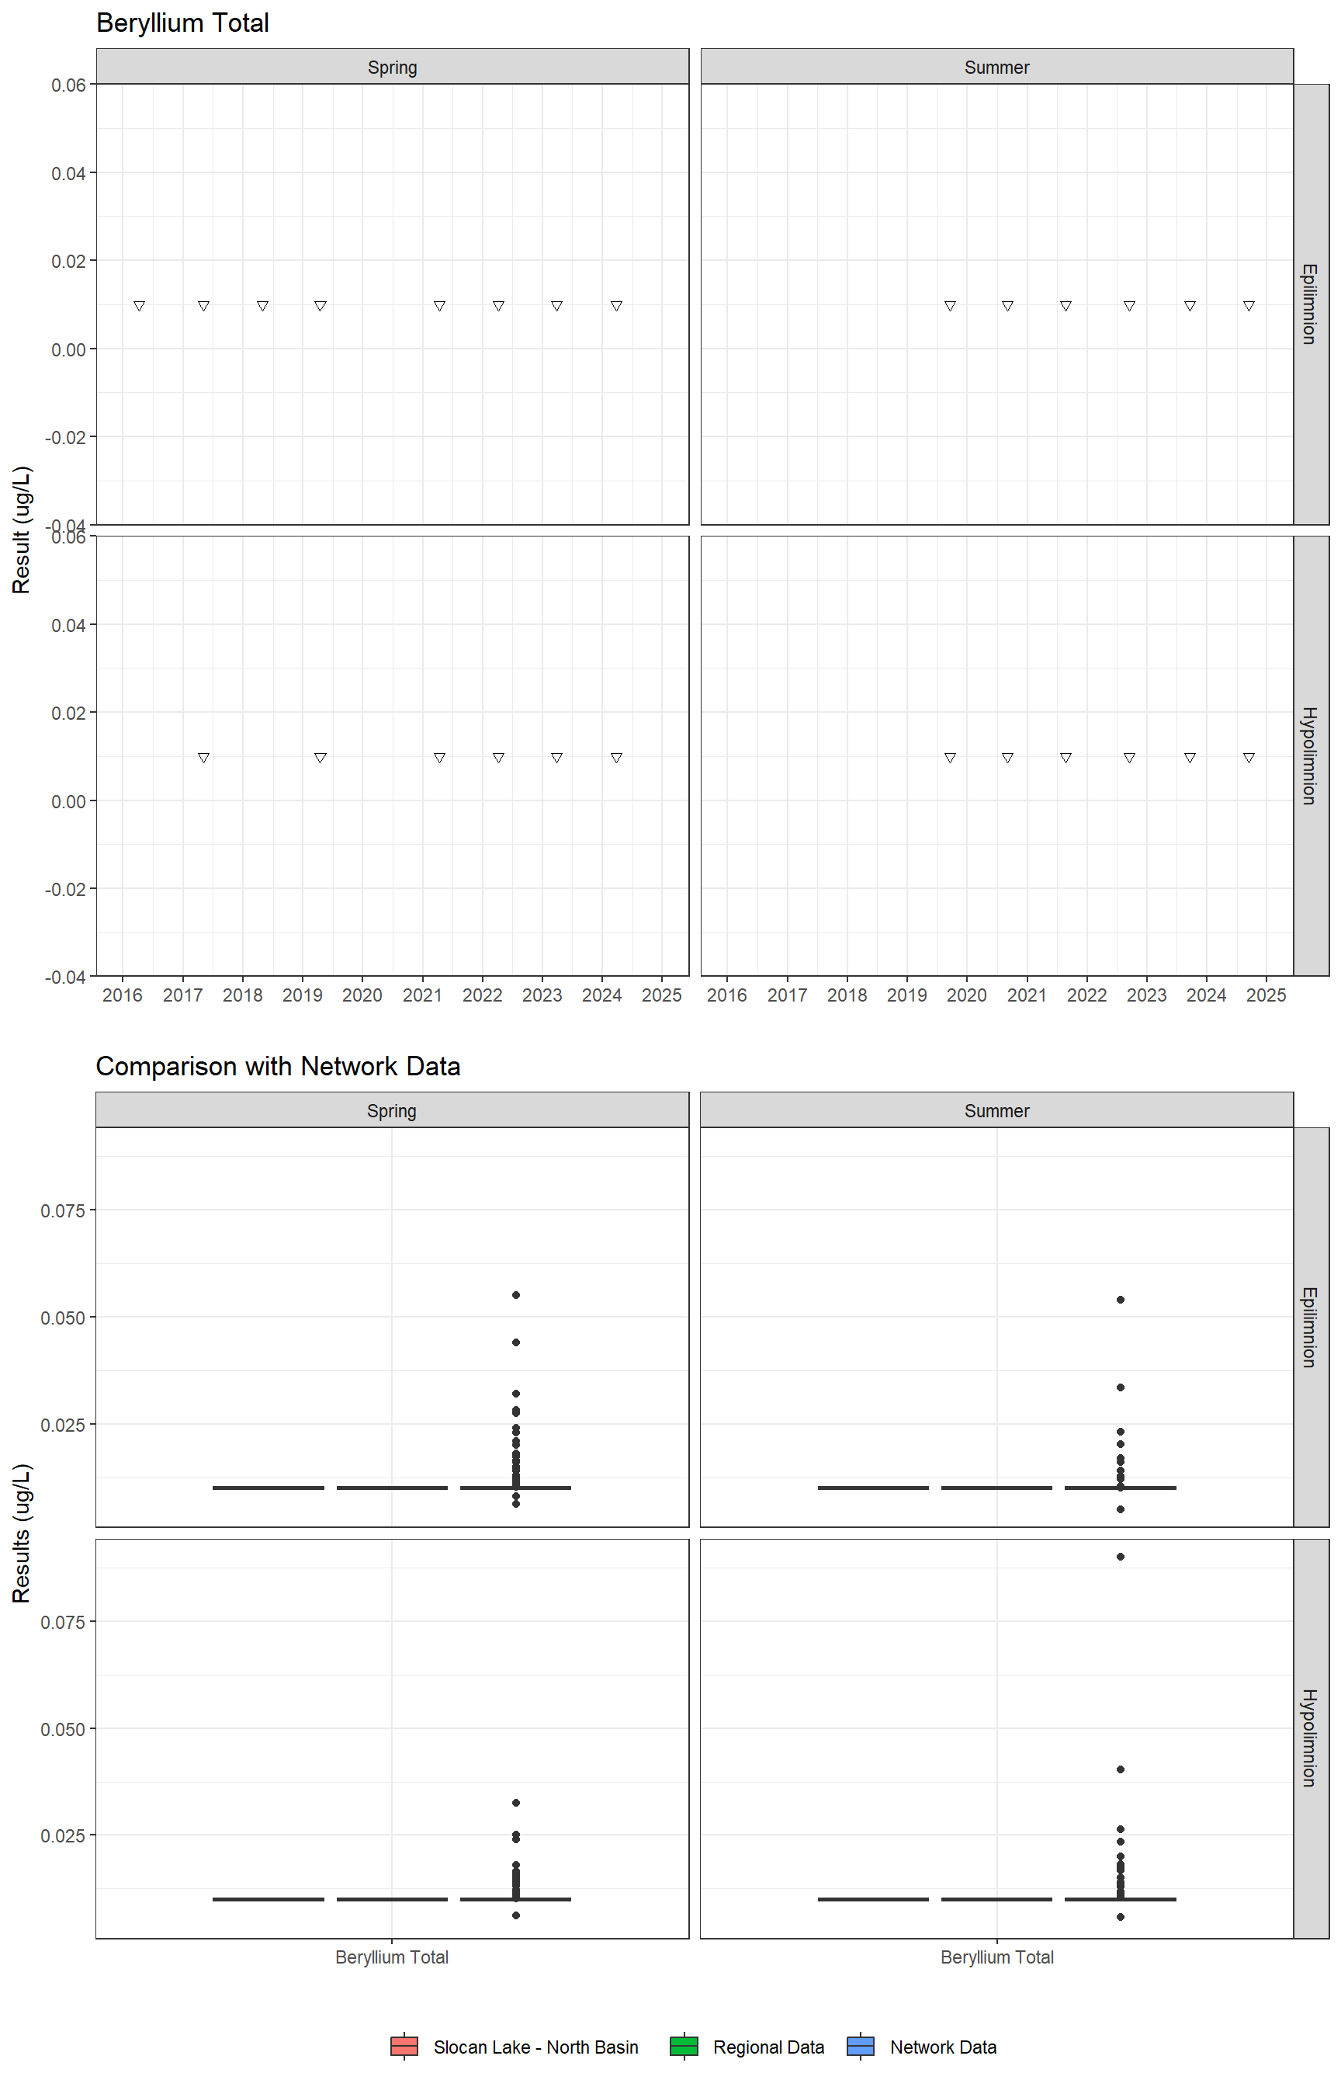Click the Spring facet header of the time-series chart
The image size is (1341, 2087).
(392, 67)
